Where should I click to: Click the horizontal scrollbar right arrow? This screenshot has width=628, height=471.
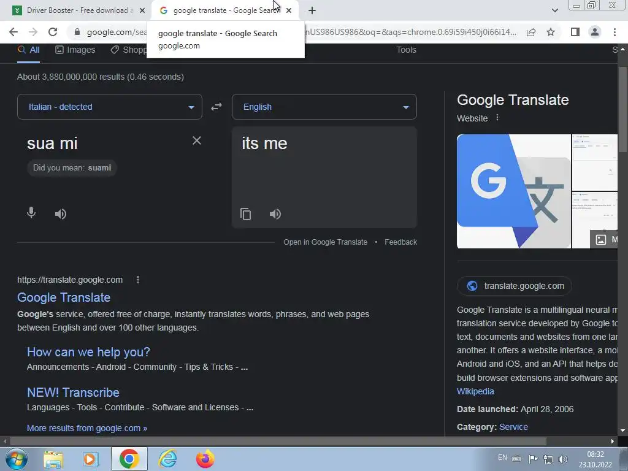613,442
